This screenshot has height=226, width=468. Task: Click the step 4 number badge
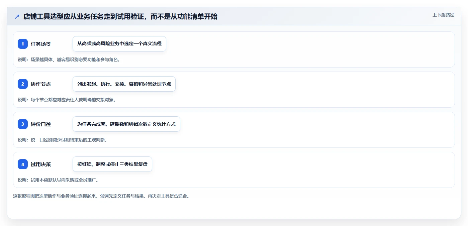coord(23,164)
